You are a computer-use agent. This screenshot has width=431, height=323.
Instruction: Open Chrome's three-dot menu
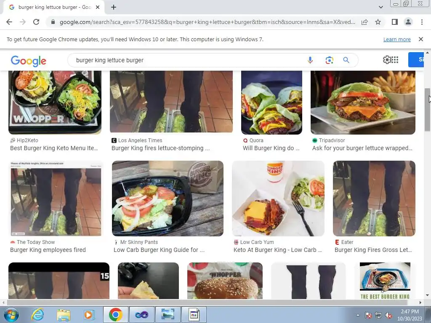[422, 22]
